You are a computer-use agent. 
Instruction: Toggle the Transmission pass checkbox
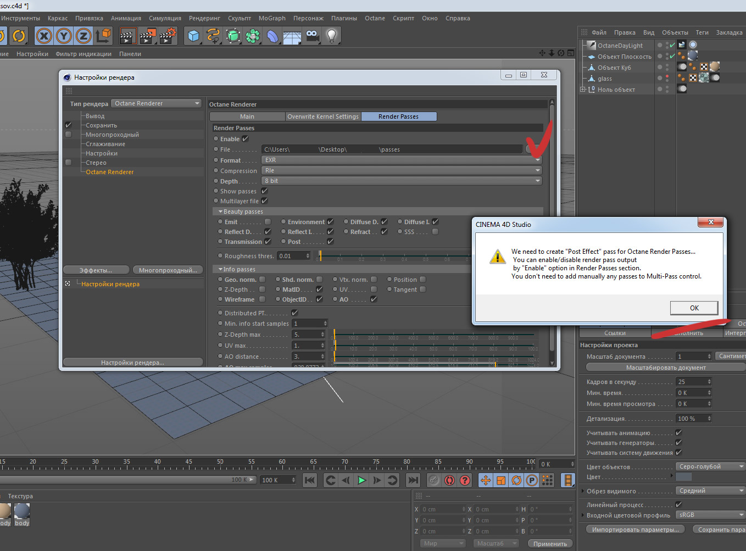click(x=268, y=242)
